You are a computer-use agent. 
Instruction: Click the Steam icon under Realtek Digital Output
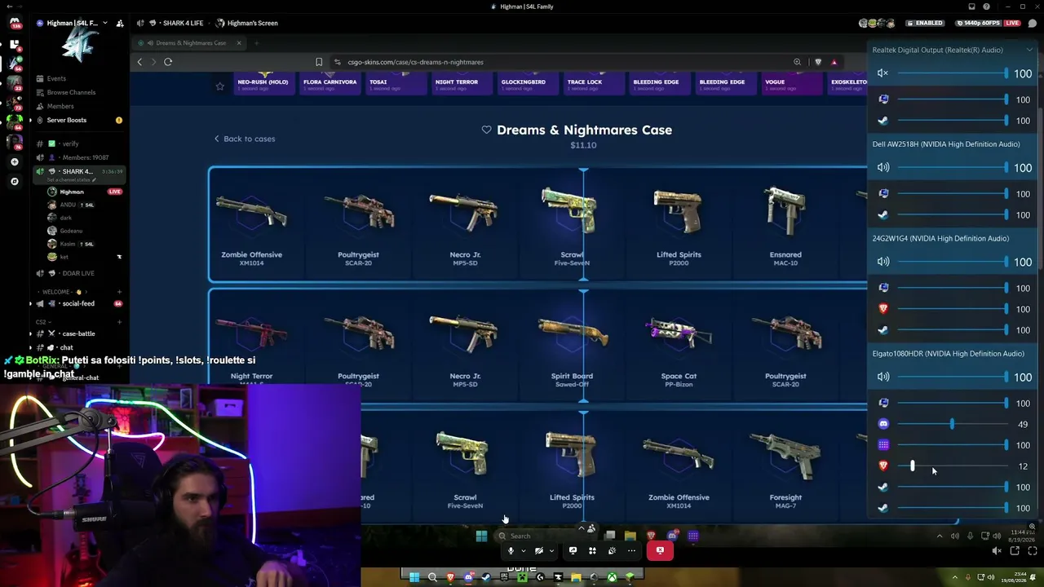pos(883,121)
